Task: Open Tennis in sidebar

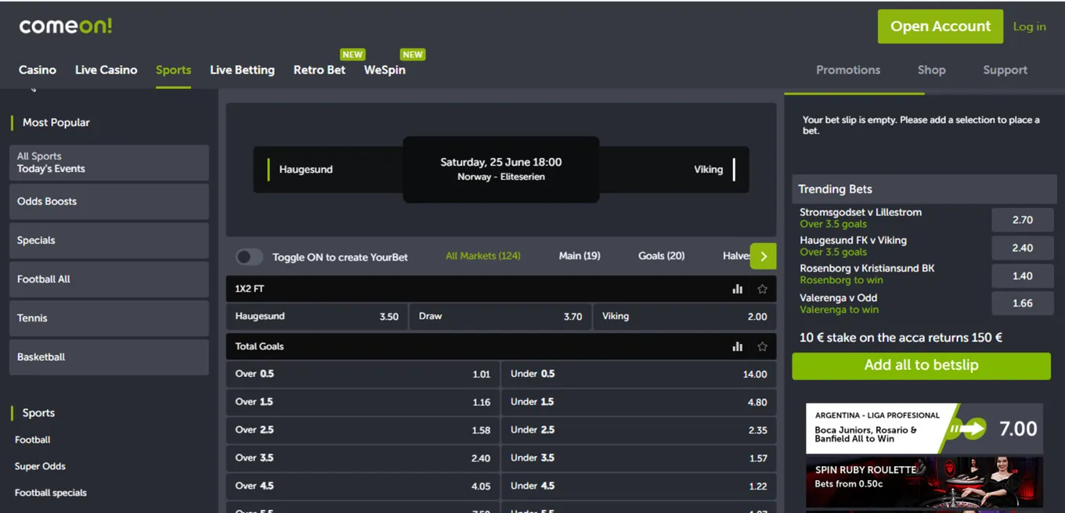Action: (x=109, y=318)
